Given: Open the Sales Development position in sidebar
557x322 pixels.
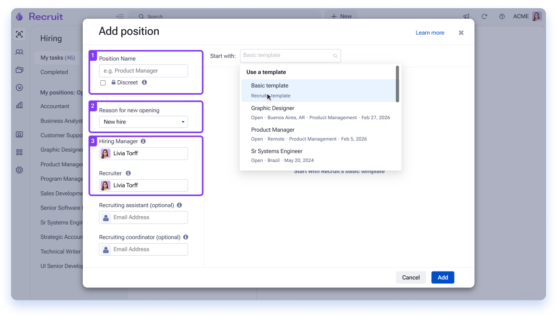Looking at the screenshot, I should pos(62,193).
